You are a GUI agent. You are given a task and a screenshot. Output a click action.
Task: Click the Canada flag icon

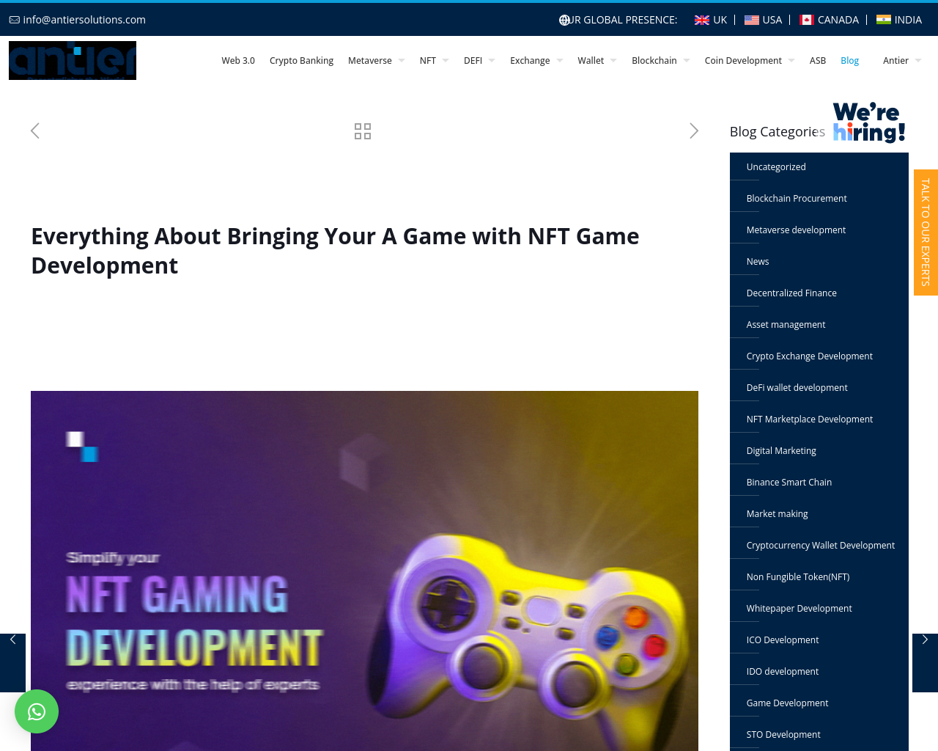(807, 20)
